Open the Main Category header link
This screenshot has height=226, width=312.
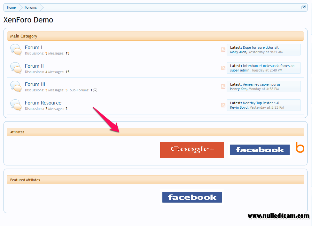pos(24,36)
